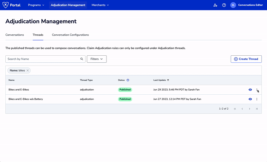Click the search magnifier icon

coord(82,59)
